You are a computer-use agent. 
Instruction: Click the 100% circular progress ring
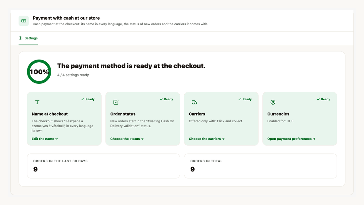[39, 72]
